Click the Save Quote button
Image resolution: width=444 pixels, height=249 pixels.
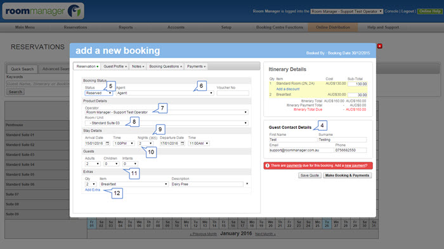pyautogui.click(x=310, y=176)
